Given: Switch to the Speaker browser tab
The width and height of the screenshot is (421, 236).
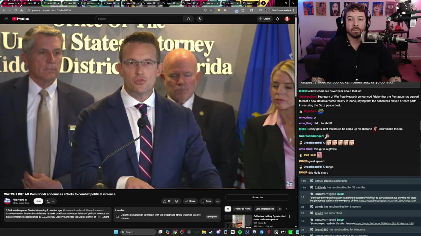Looking at the screenshot, I should click(11, 3).
